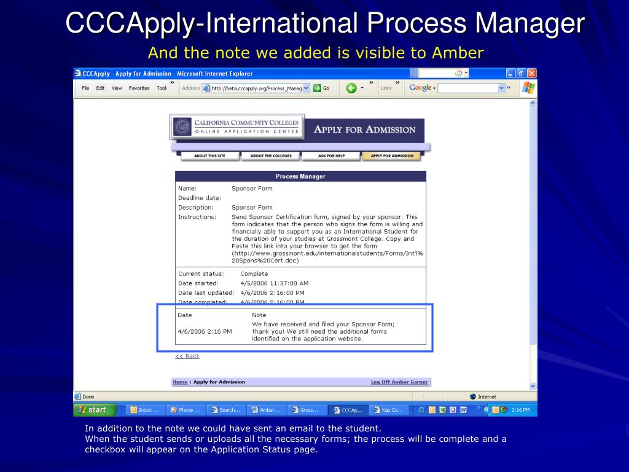Click the Google toolbar search field

pos(467,88)
